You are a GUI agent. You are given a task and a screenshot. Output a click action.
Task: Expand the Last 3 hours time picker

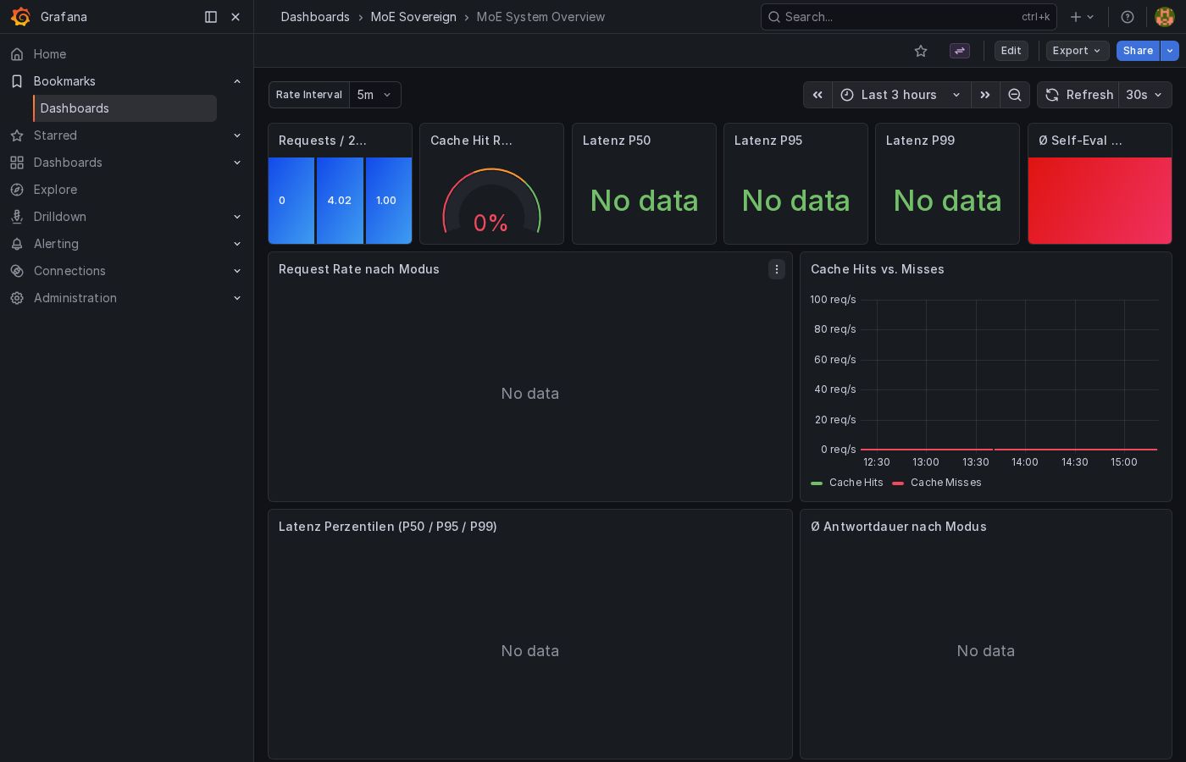(x=899, y=95)
